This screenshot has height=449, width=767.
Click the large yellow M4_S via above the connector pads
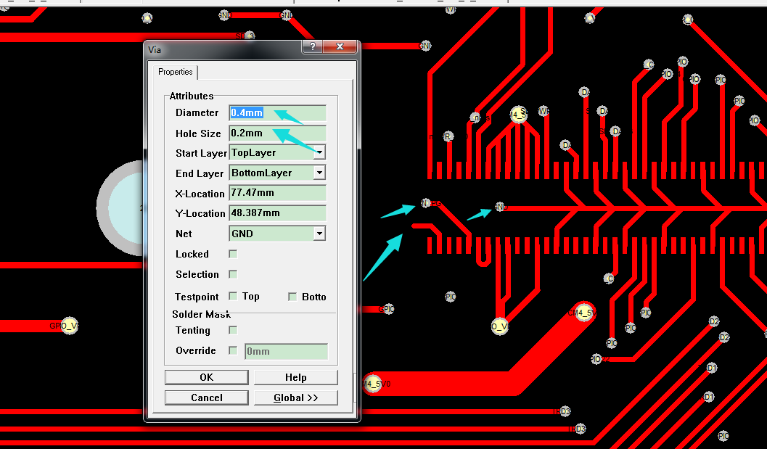(518, 115)
